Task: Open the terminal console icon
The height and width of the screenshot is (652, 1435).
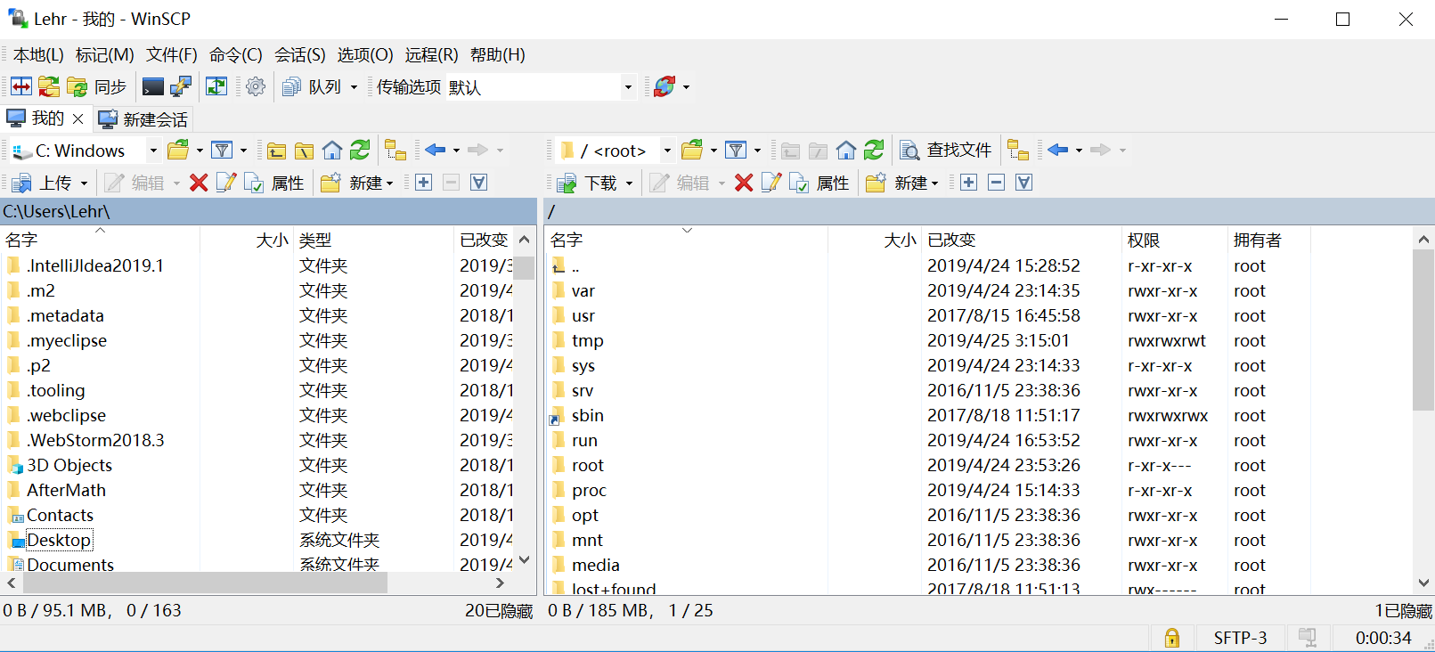Action: coord(153,86)
